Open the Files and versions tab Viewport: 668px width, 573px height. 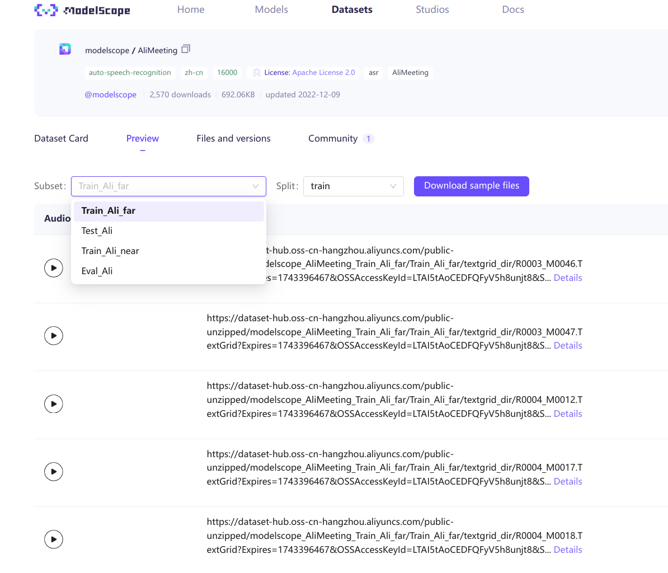pyautogui.click(x=233, y=138)
